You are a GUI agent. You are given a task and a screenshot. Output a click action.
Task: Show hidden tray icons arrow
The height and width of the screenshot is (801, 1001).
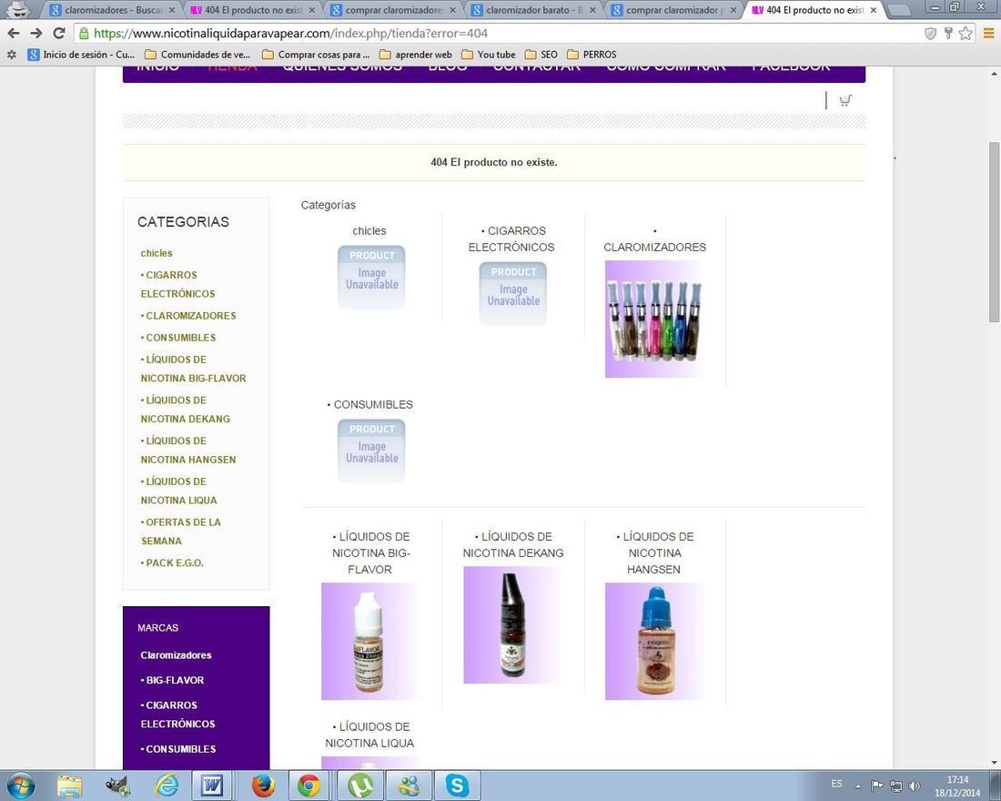point(858,786)
